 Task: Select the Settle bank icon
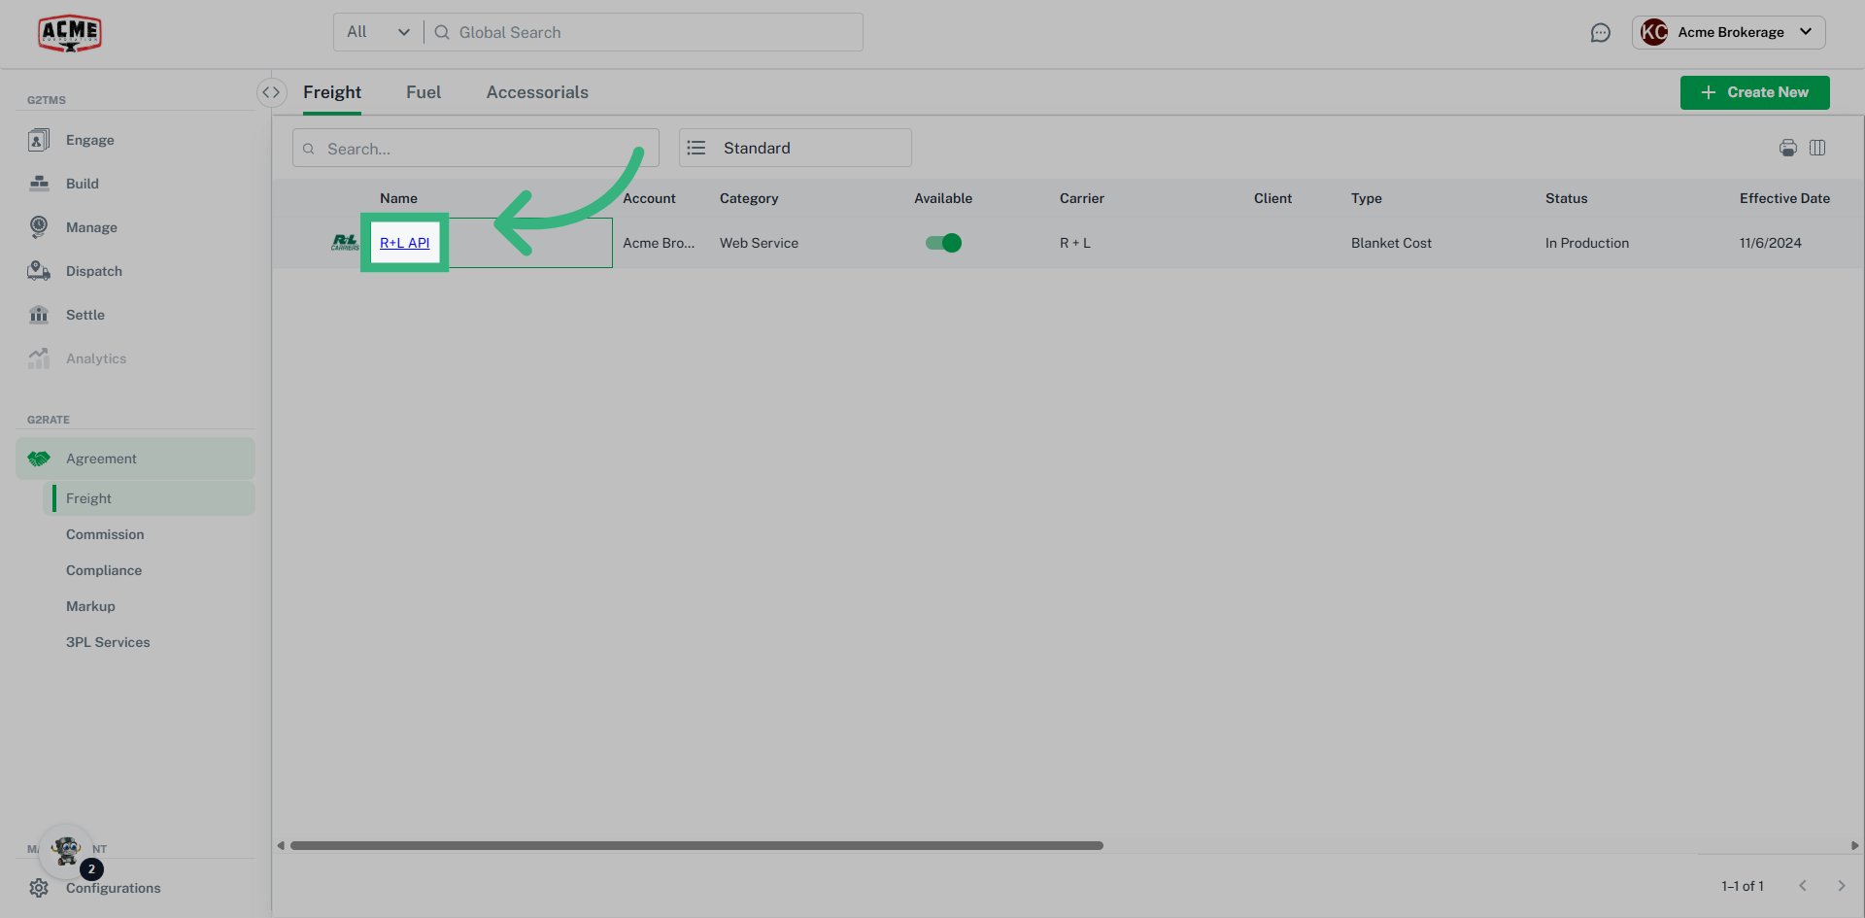[x=39, y=314]
